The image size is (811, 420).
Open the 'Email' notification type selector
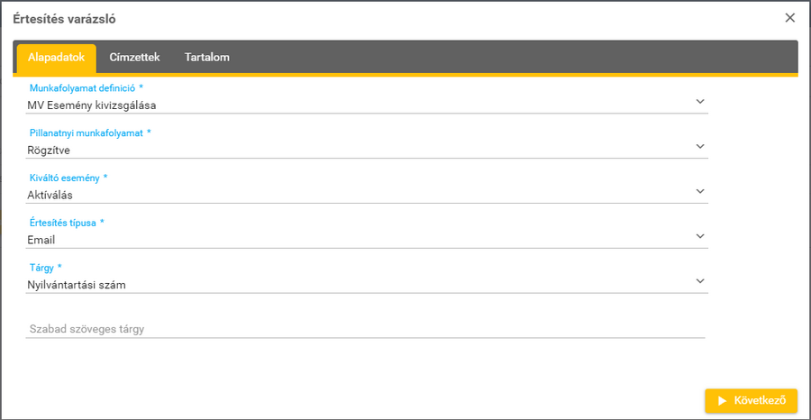[x=360, y=240]
